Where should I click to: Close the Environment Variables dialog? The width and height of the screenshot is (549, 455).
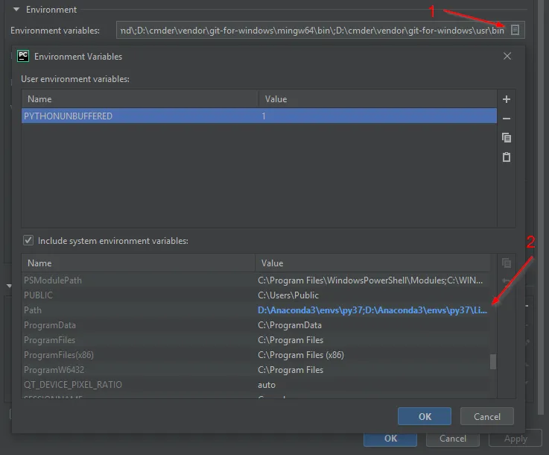507,56
